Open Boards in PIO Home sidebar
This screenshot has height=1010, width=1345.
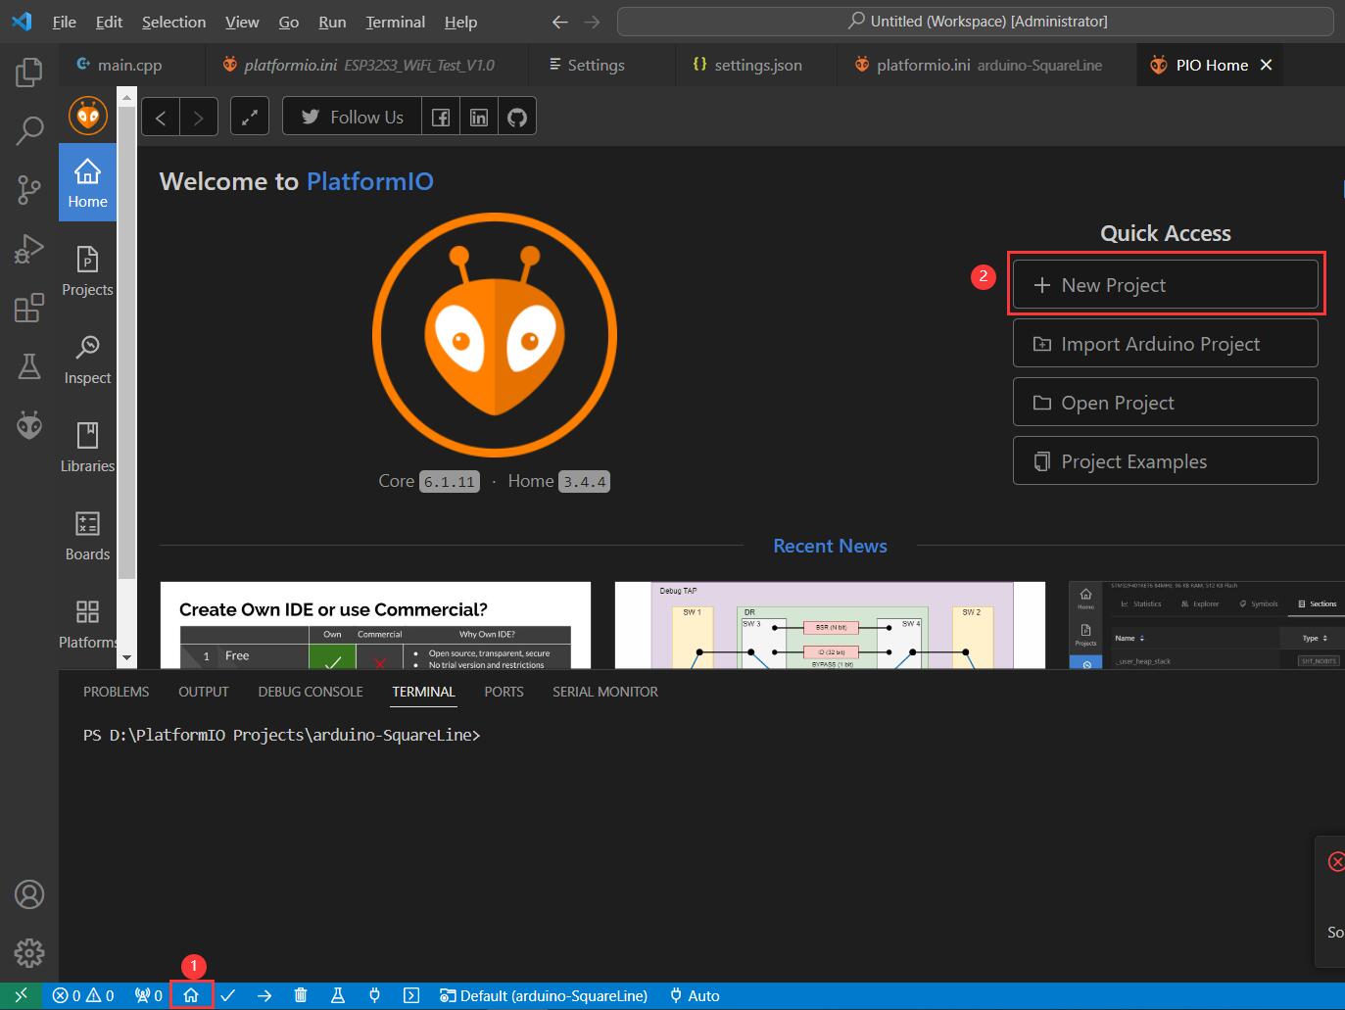(87, 535)
